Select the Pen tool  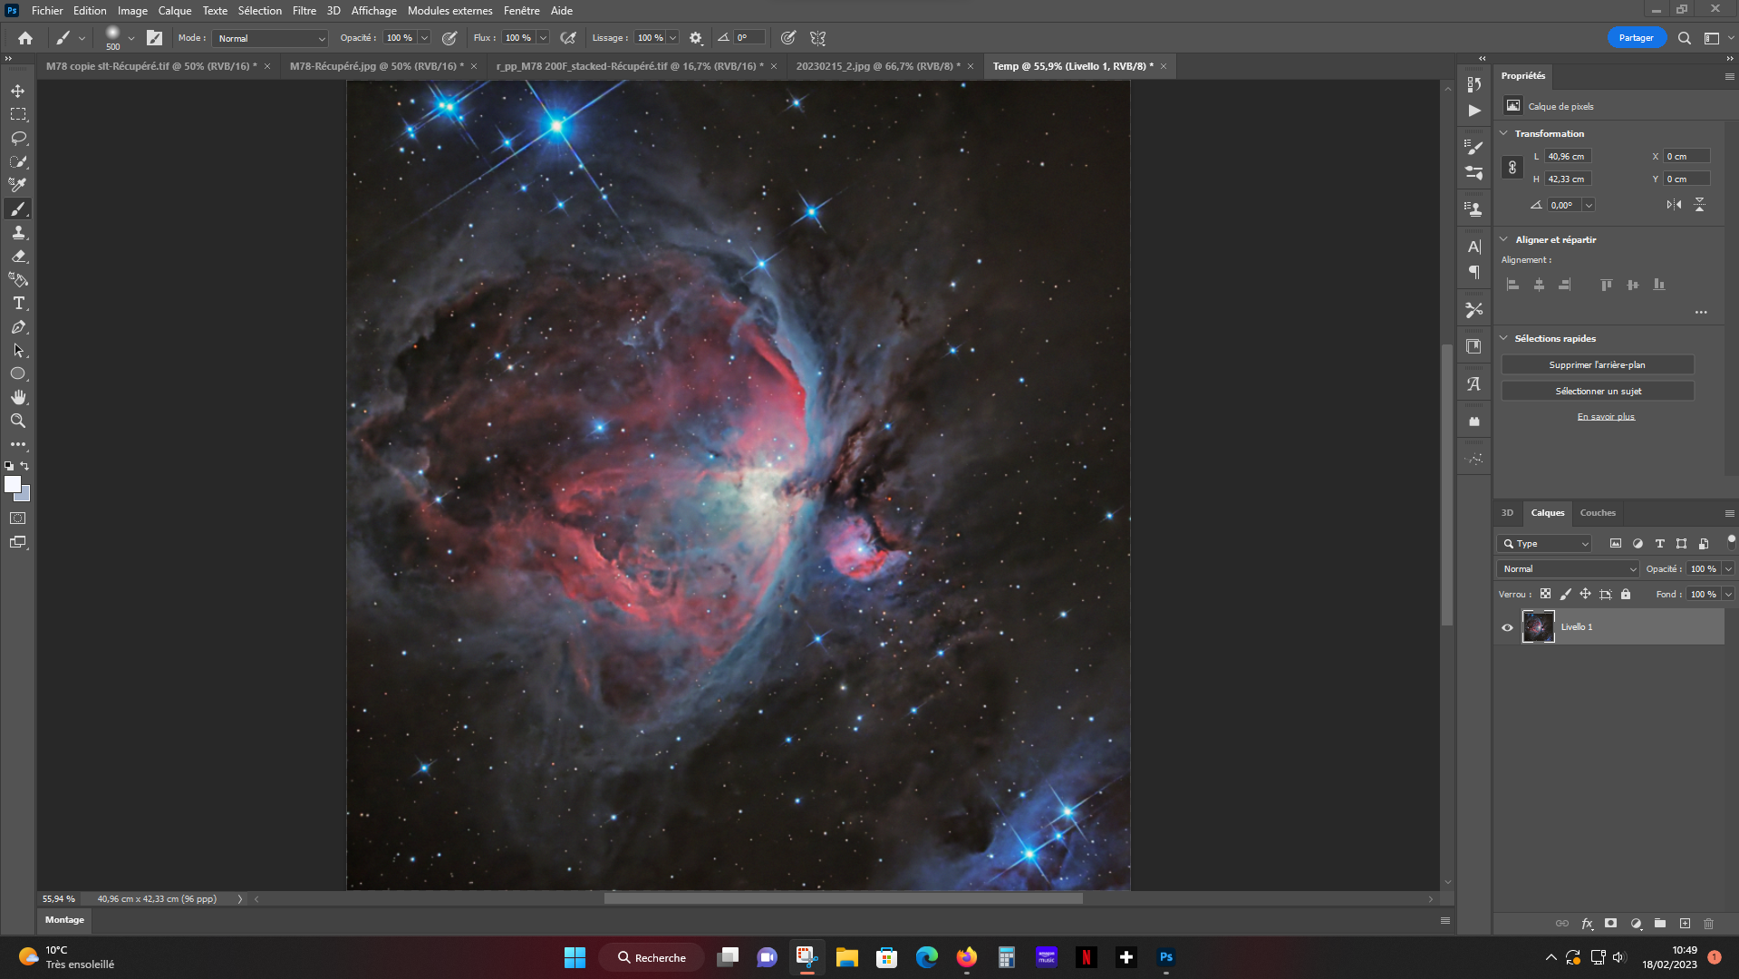[x=18, y=326]
